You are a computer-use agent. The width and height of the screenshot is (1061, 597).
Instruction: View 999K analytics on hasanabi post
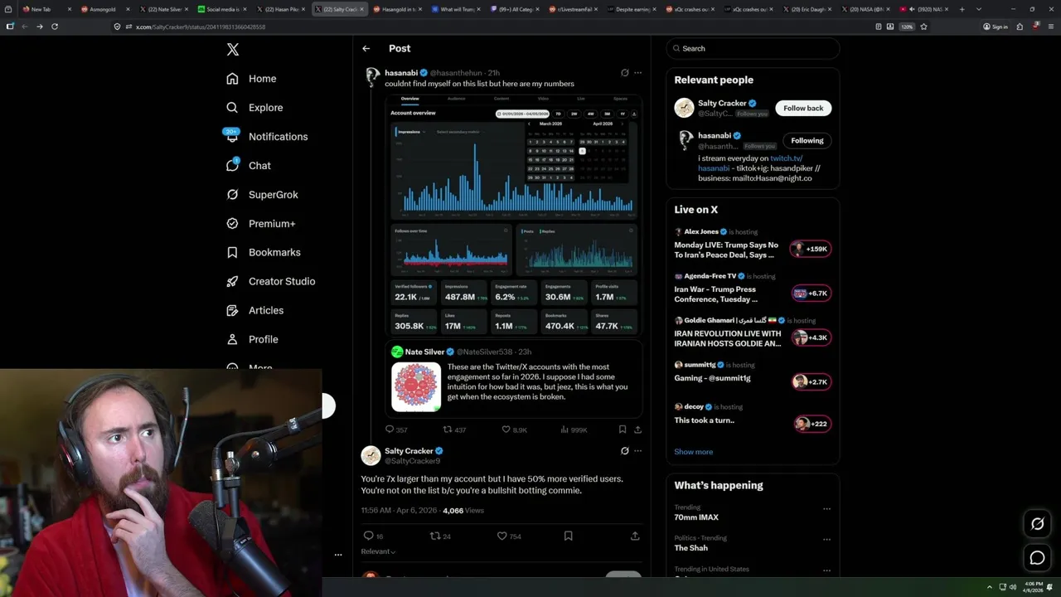[x=574, y=430]
